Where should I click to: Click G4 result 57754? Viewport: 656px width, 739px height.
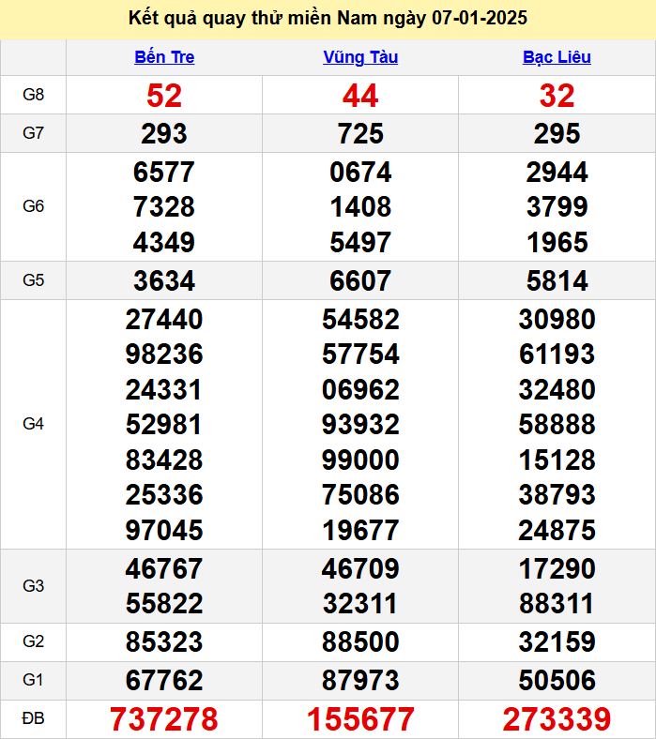(360, 354)
